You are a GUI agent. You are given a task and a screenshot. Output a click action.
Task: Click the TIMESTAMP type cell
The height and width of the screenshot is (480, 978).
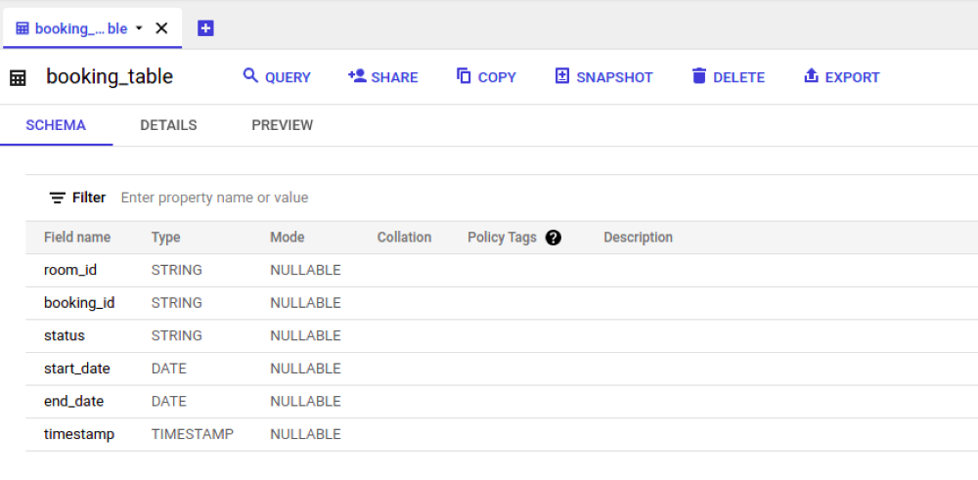(x=193, y=434)
